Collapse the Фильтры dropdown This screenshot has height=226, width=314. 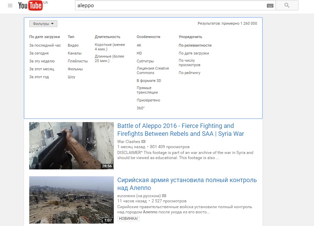coord(43,24)
